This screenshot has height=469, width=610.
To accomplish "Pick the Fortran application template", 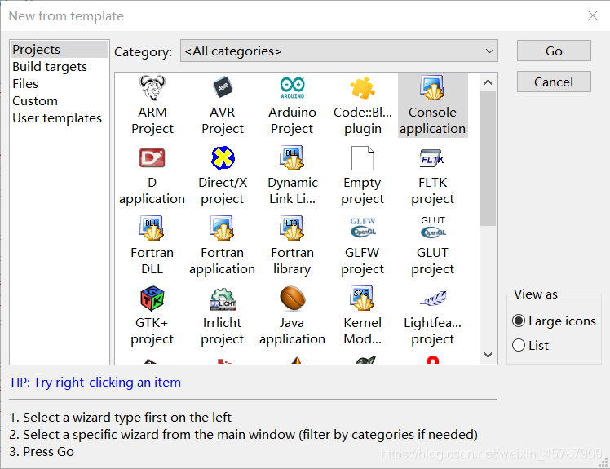I will (x=222, y=246).
